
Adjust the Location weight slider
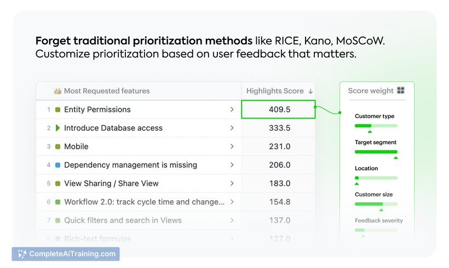click(376, 178)
